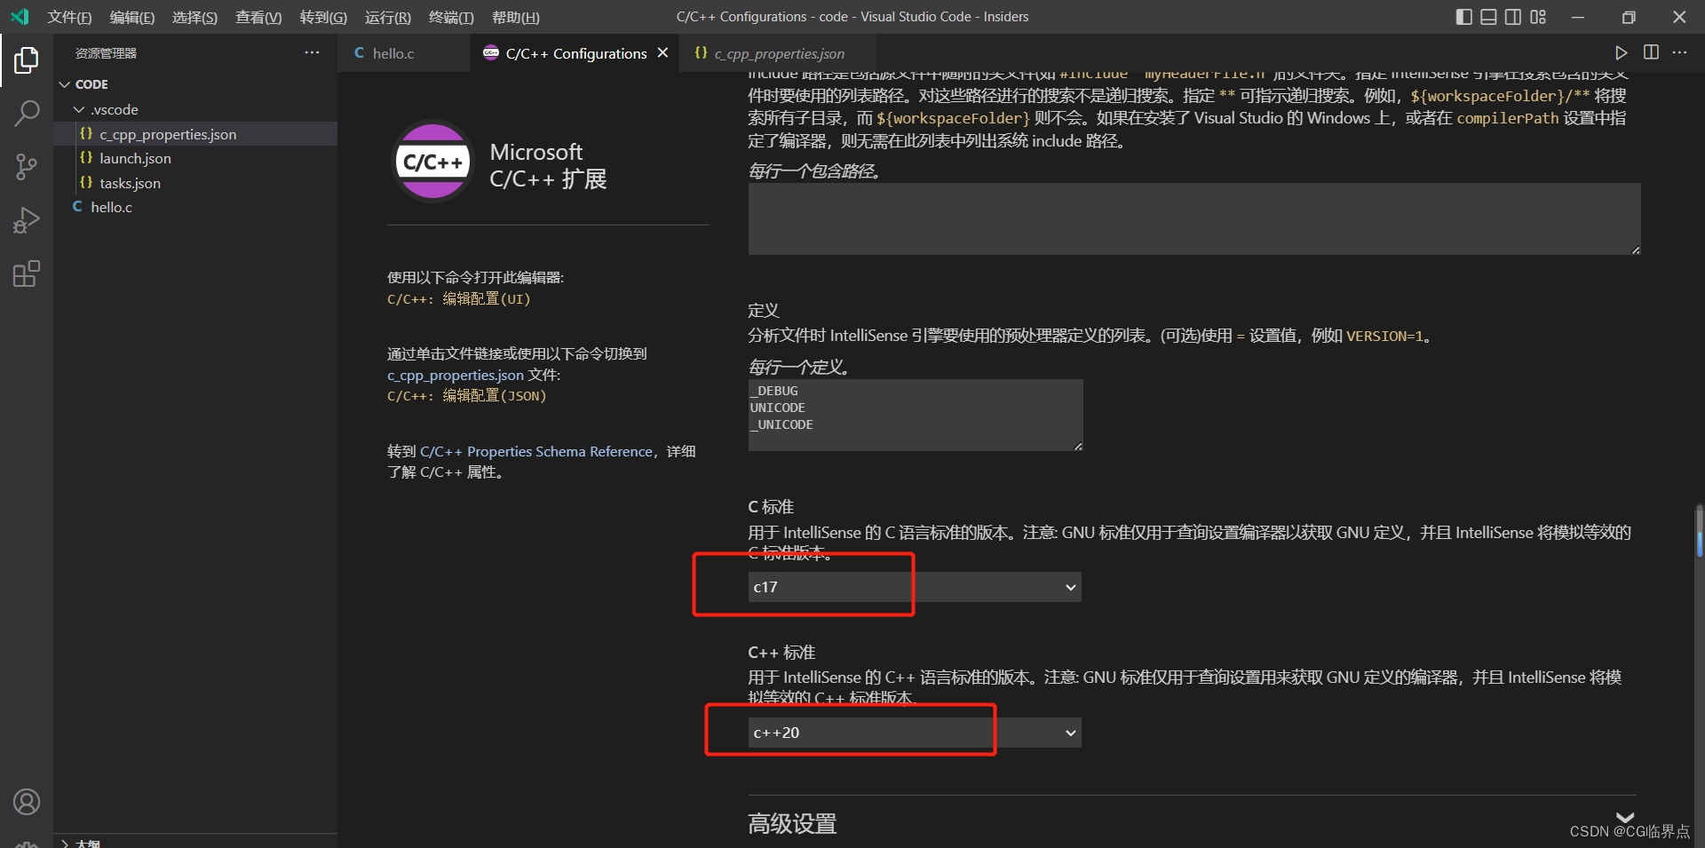
Task: Toggle bottom panel layout icon
Action: [x=1488, y=17]
